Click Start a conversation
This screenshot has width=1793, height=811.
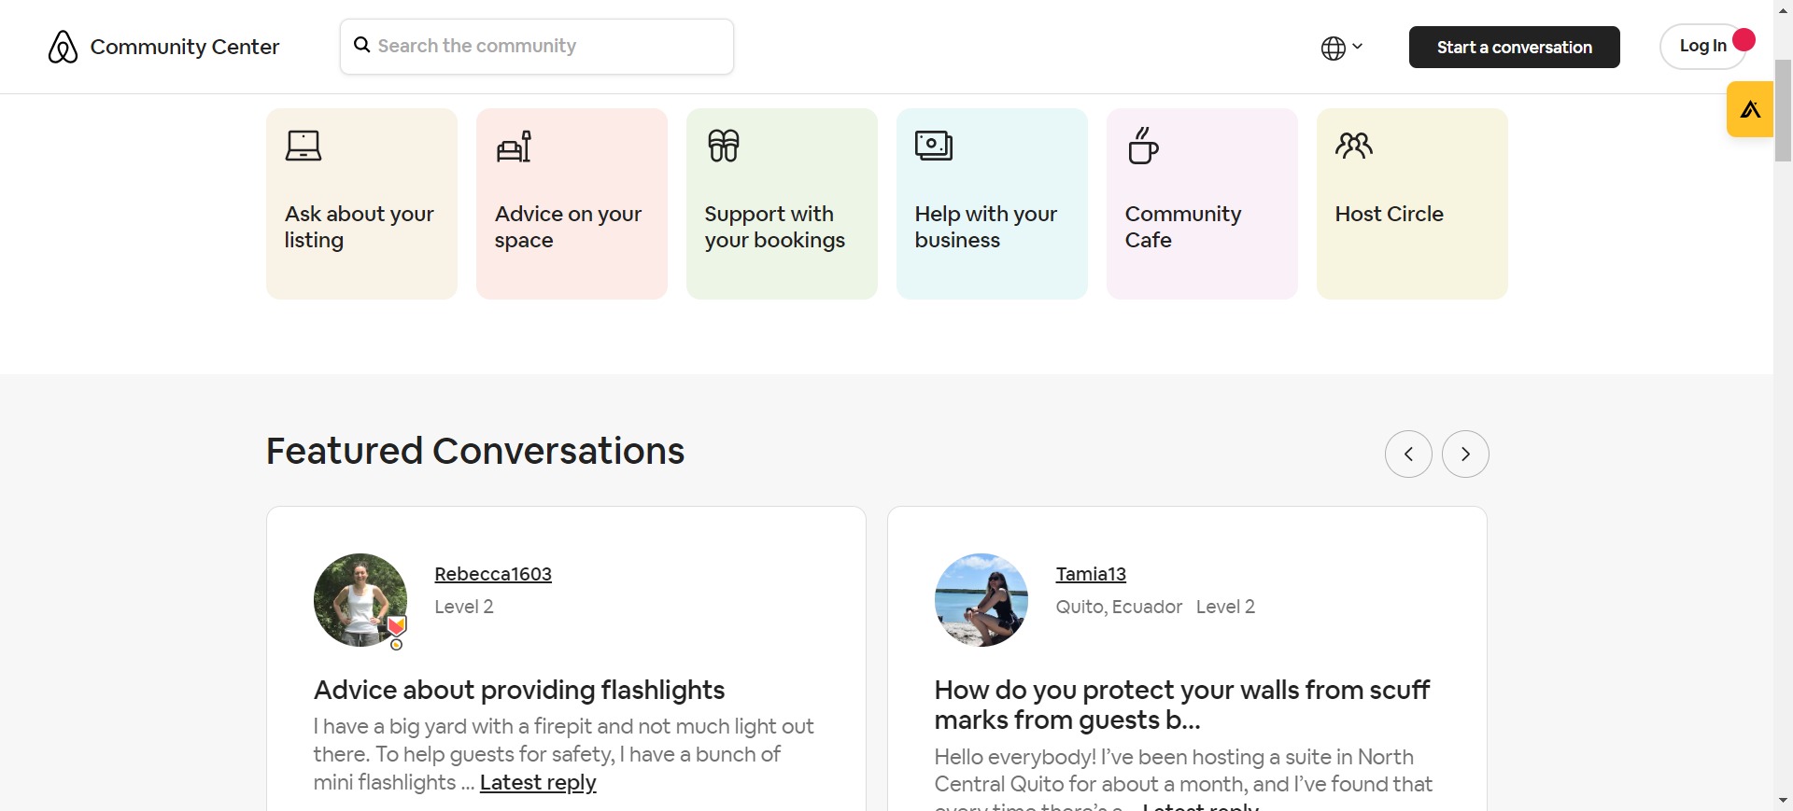[1514, 47]
